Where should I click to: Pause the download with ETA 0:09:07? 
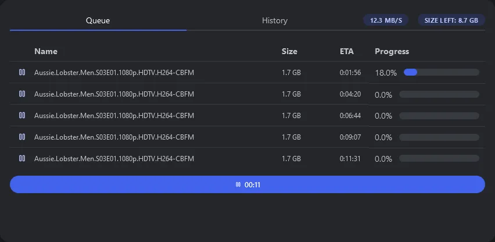click(22, 137)
